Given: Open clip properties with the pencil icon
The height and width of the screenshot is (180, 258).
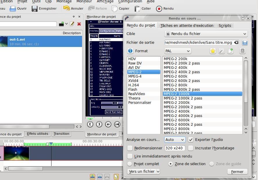Looking at the screenshot, I should click(x=72, y=24).
